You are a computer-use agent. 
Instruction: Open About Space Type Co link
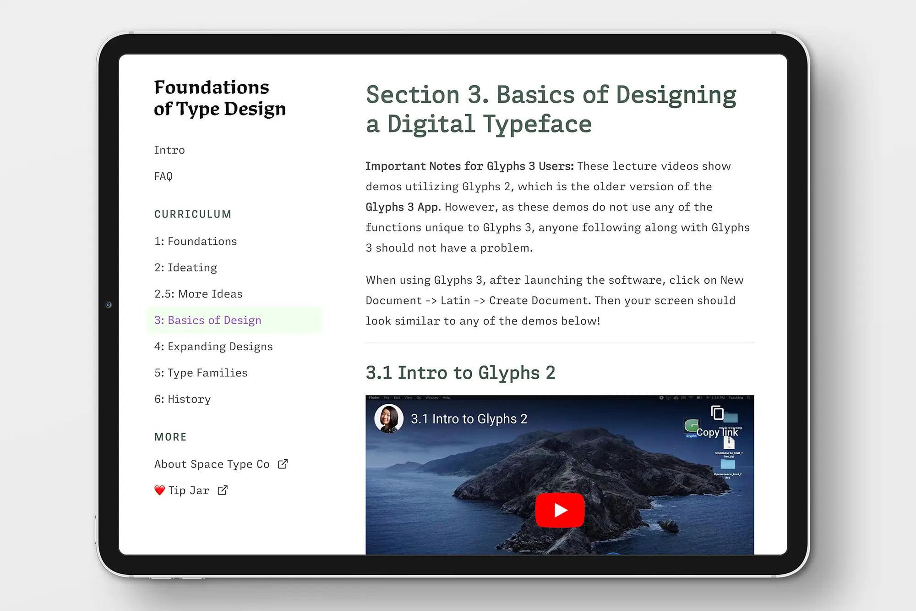[212, 464]
